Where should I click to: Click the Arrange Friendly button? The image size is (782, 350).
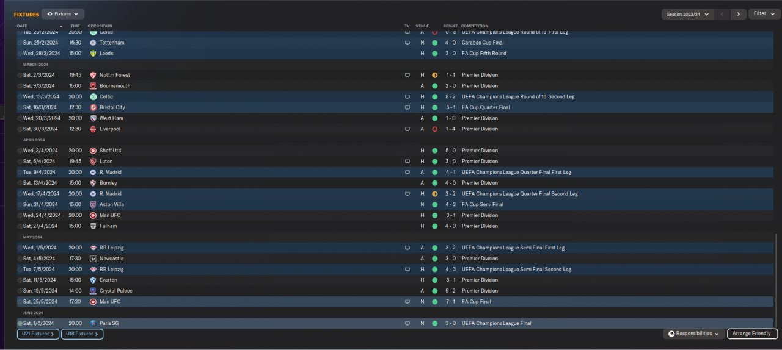(x=752, y=334)
